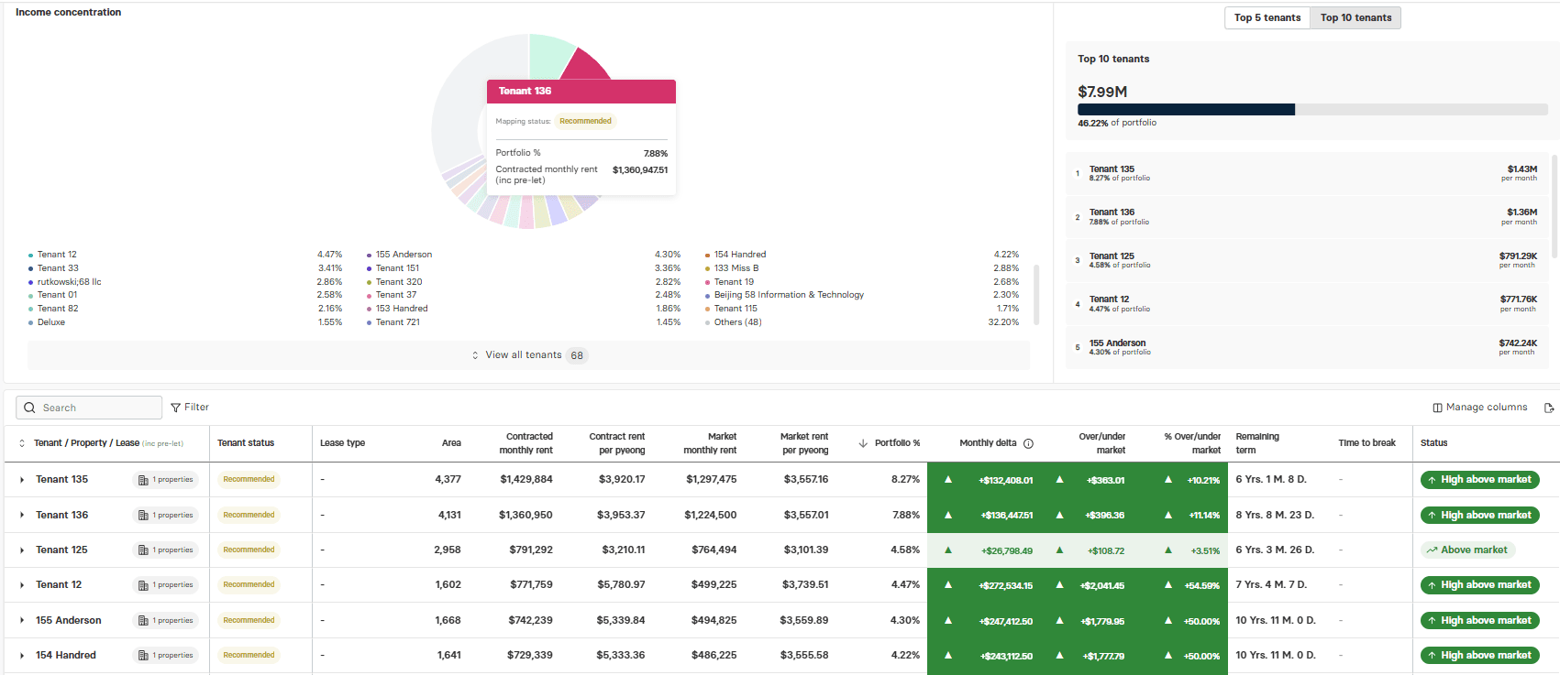Select the Top 10 tenants toggle

(1355, 17)
